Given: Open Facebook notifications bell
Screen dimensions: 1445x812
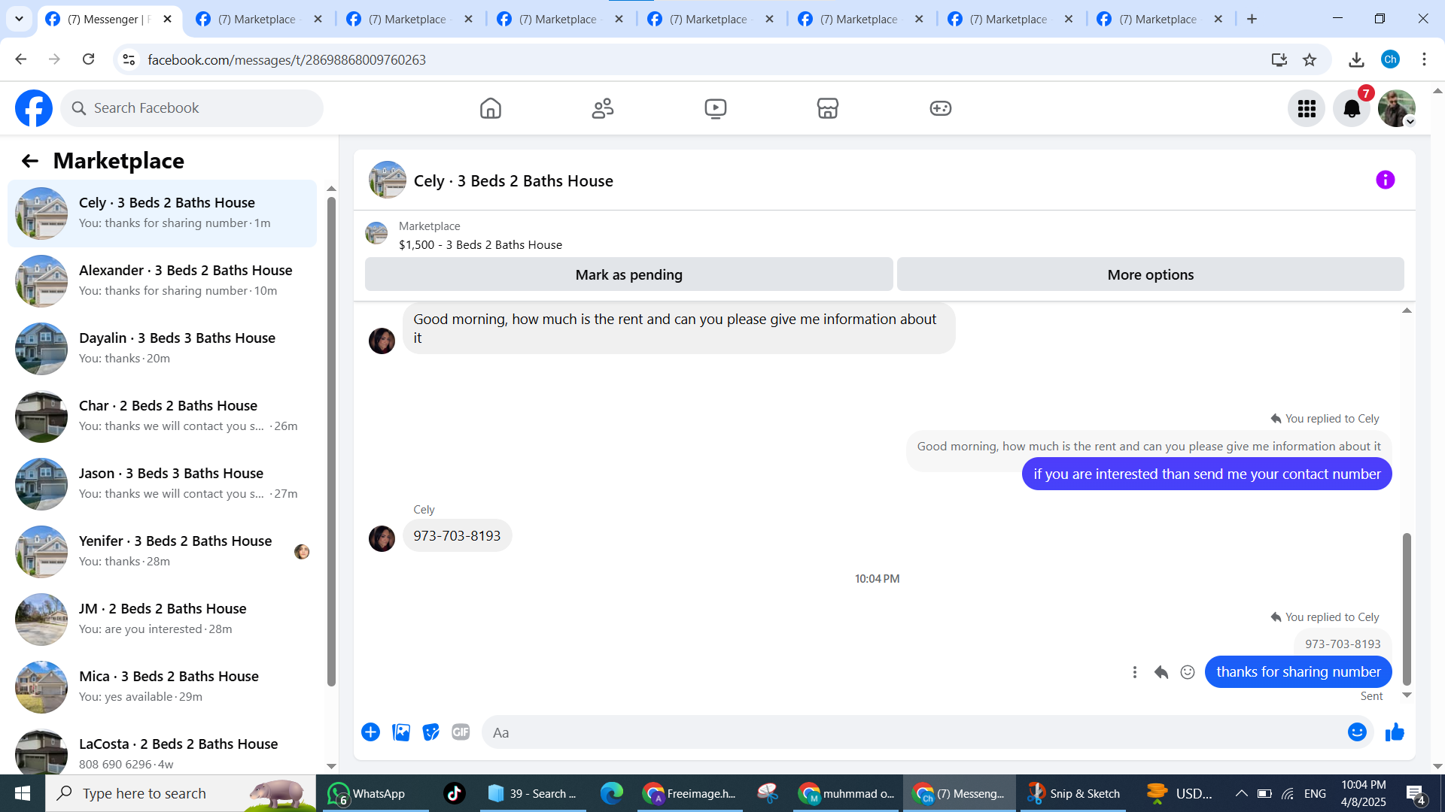Looking at the screenshot, I should tap(1352, 109).
